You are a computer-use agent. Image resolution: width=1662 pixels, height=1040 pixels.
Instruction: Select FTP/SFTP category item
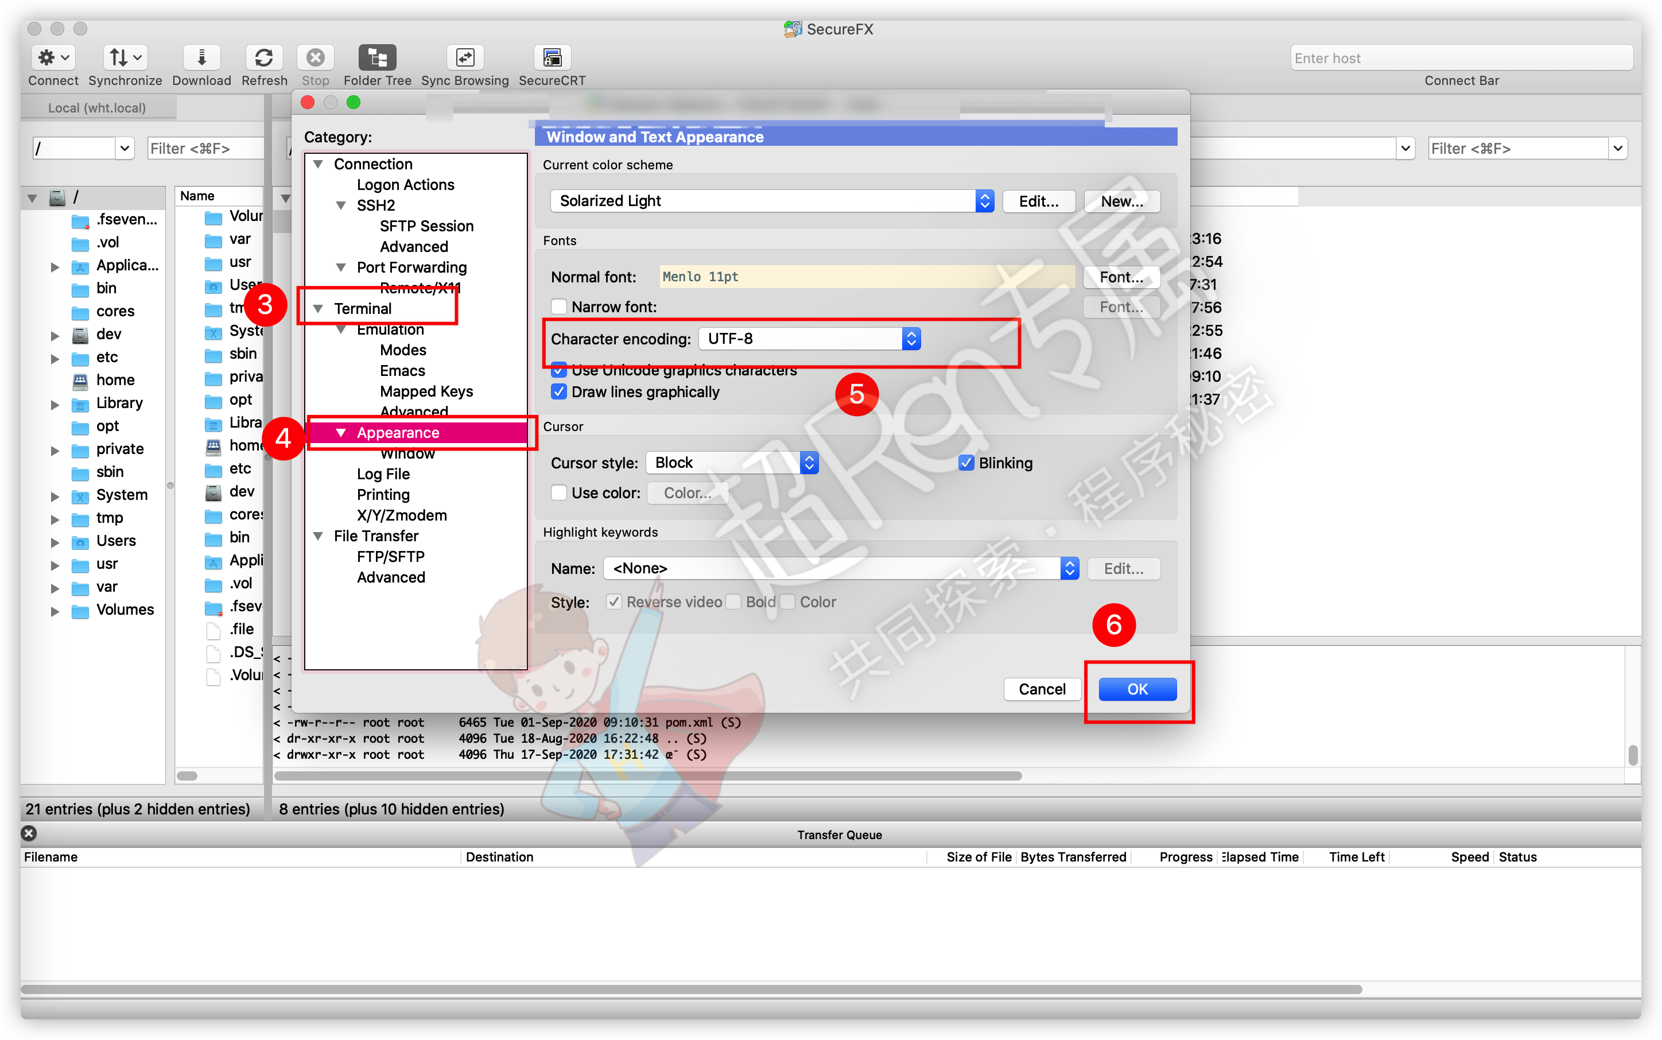pyautogui.click(x=391, y=557)
